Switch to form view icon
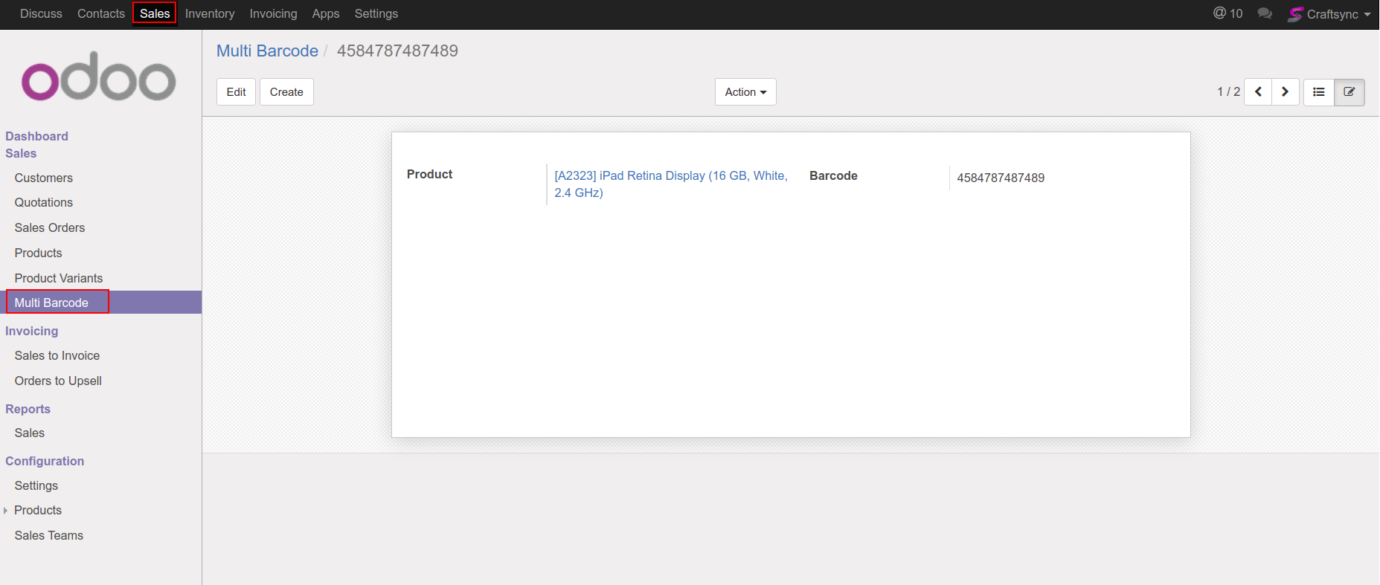Image resolution: width=1380 pixels, height=585 pixels. coord(1349,92)
